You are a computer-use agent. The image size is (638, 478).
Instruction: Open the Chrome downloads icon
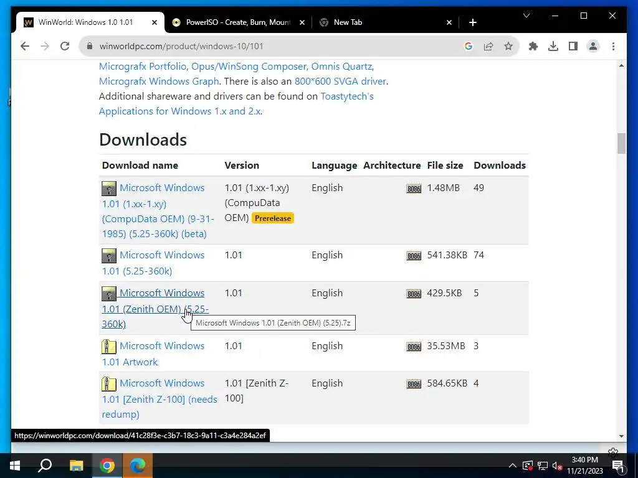tap(553, 46)
